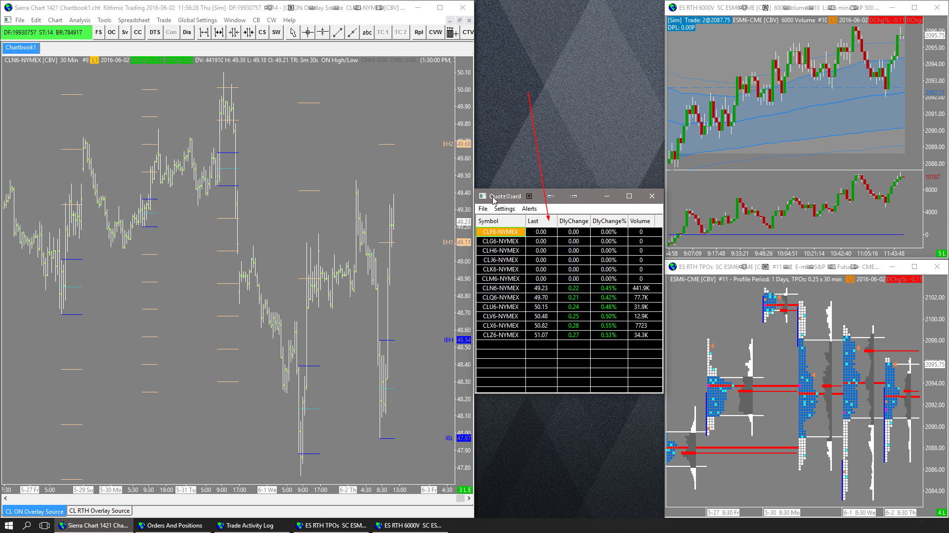Activate the chart values crosshair tool
949x533 pixels.
[307, 33]
